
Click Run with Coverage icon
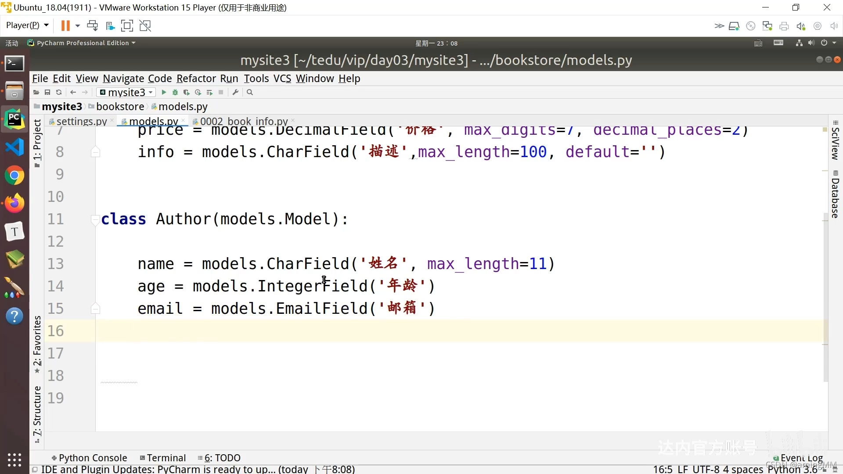187,92
